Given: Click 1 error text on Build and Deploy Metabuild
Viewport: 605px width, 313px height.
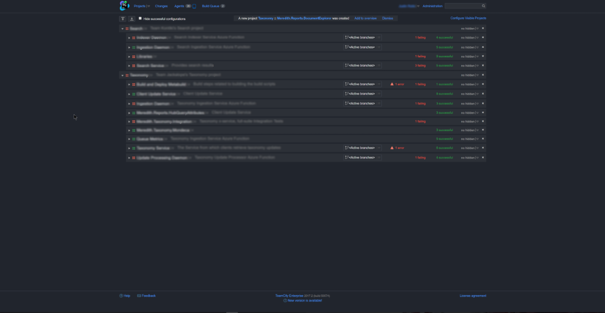Looking at the screenshot, I should pyautogui.click(x=399, y=84).
